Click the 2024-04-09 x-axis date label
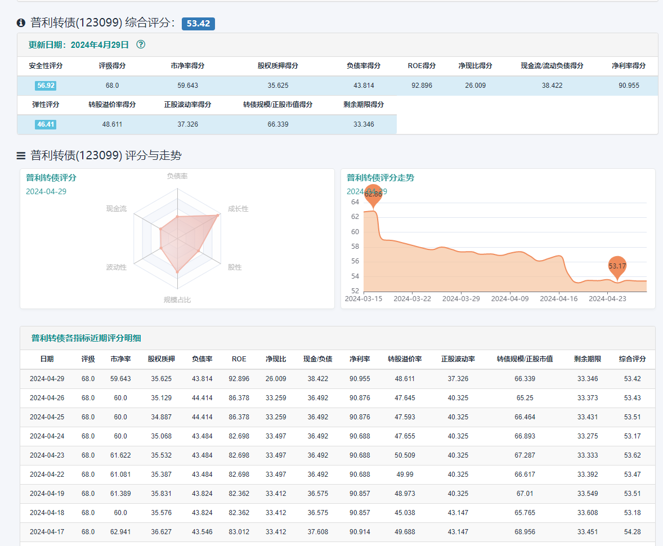This screenshot has width=663, height=546. tap(510, 299)
